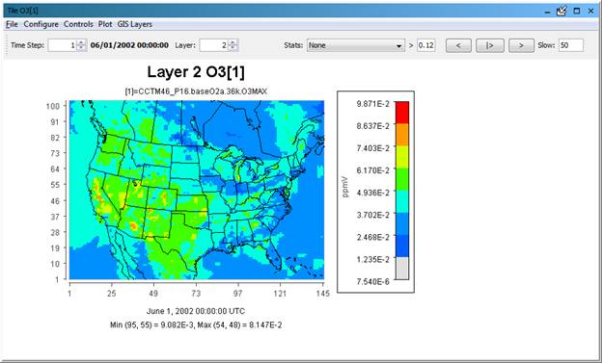
Task: Open the Plot menu
Action: coord(105,24)
